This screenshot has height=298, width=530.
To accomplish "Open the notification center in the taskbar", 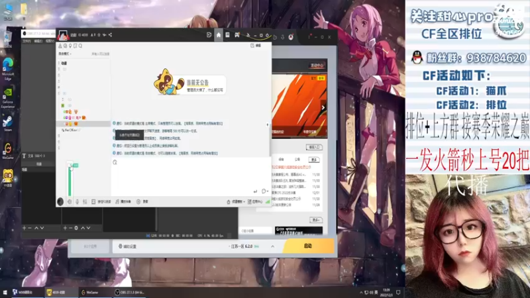I will click(398, 292).
